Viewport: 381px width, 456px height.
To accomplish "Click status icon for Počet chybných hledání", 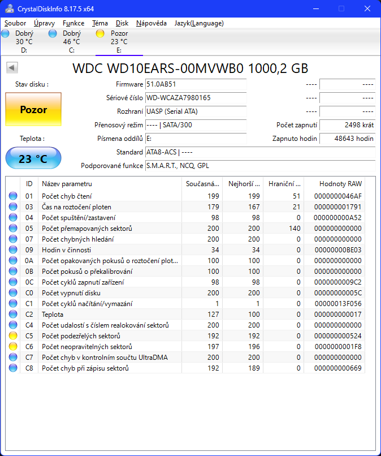I will (x=13, y=239).
